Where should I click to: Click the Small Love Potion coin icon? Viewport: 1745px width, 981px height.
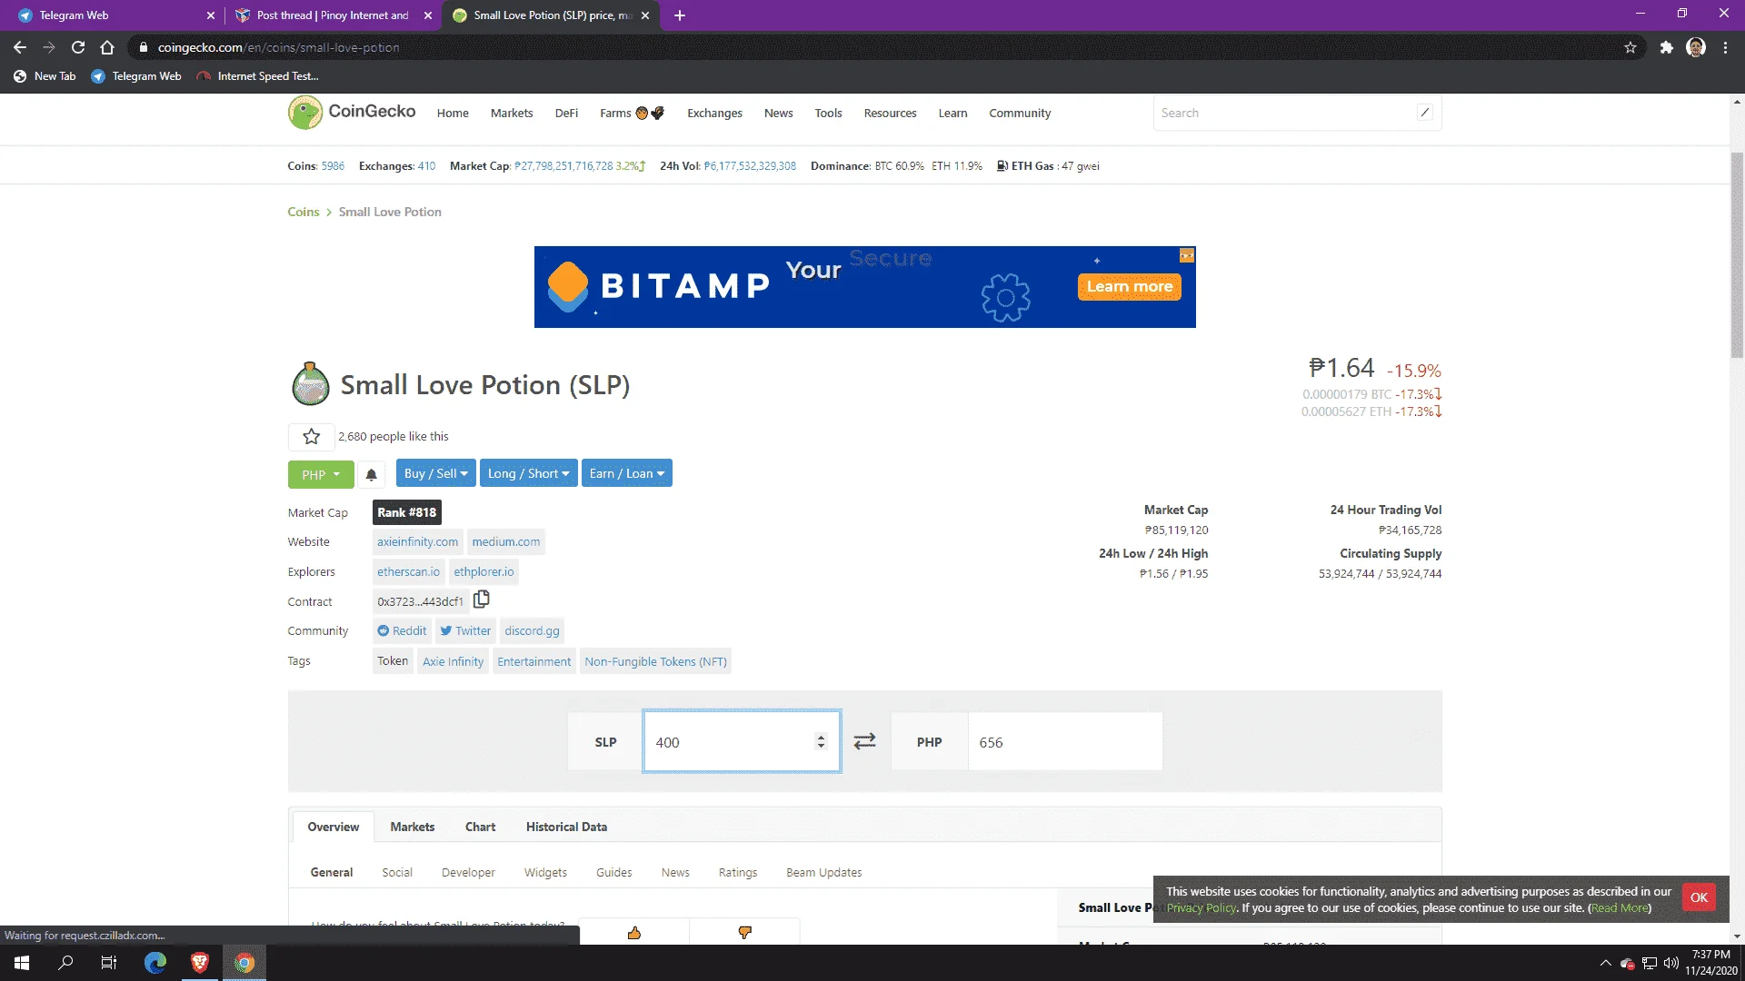[x=310, y=383]
